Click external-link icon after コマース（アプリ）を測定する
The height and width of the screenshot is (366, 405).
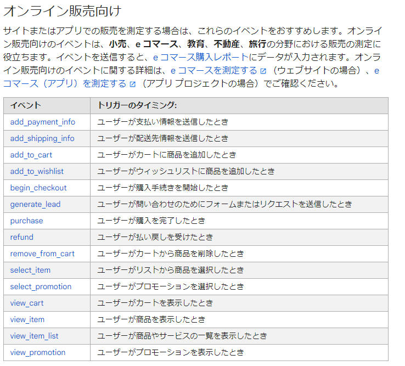tap(132, 84)
